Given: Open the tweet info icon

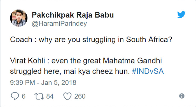Looking at the screenshot, I should point(182,96).
